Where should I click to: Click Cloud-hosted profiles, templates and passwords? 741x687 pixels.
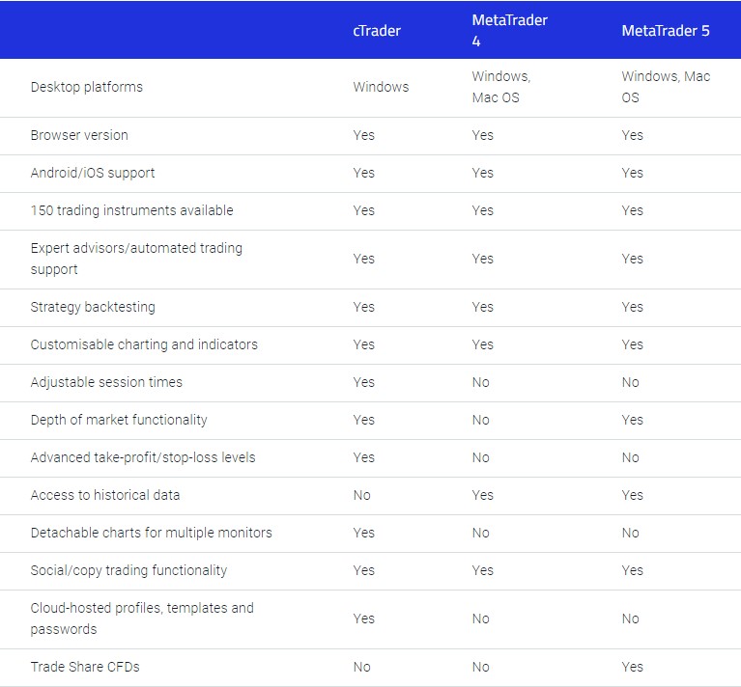pos(142,618)
